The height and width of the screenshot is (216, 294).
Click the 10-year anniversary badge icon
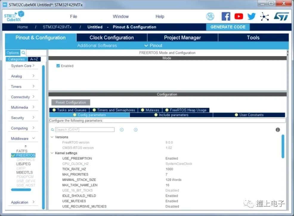(x=210, y=16)
